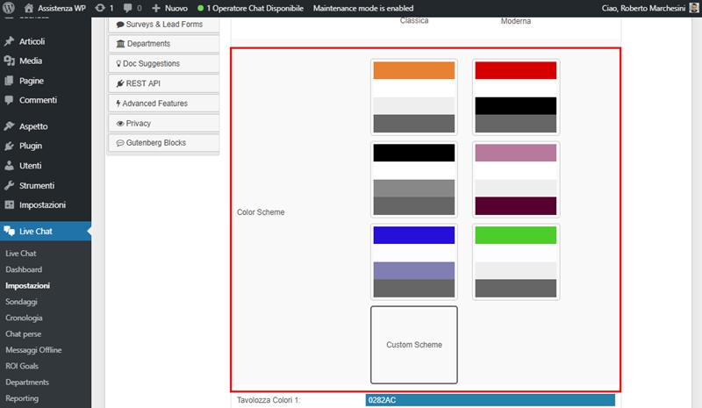Image resolution: width=702 pixels, height=408 pixels.
Task: Open the Assistenza WP home icon
Action: (x=29, y=8)
